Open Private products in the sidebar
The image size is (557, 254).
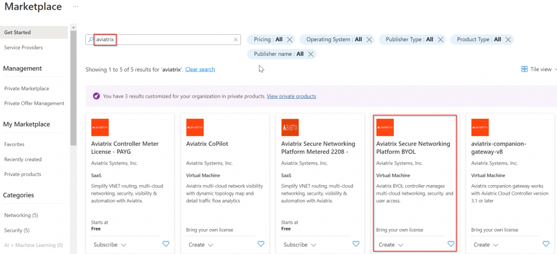click(22, 174)
